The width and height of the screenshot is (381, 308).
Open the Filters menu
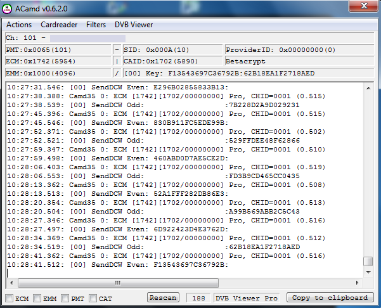pyautogui.click(x=96, y=25)
